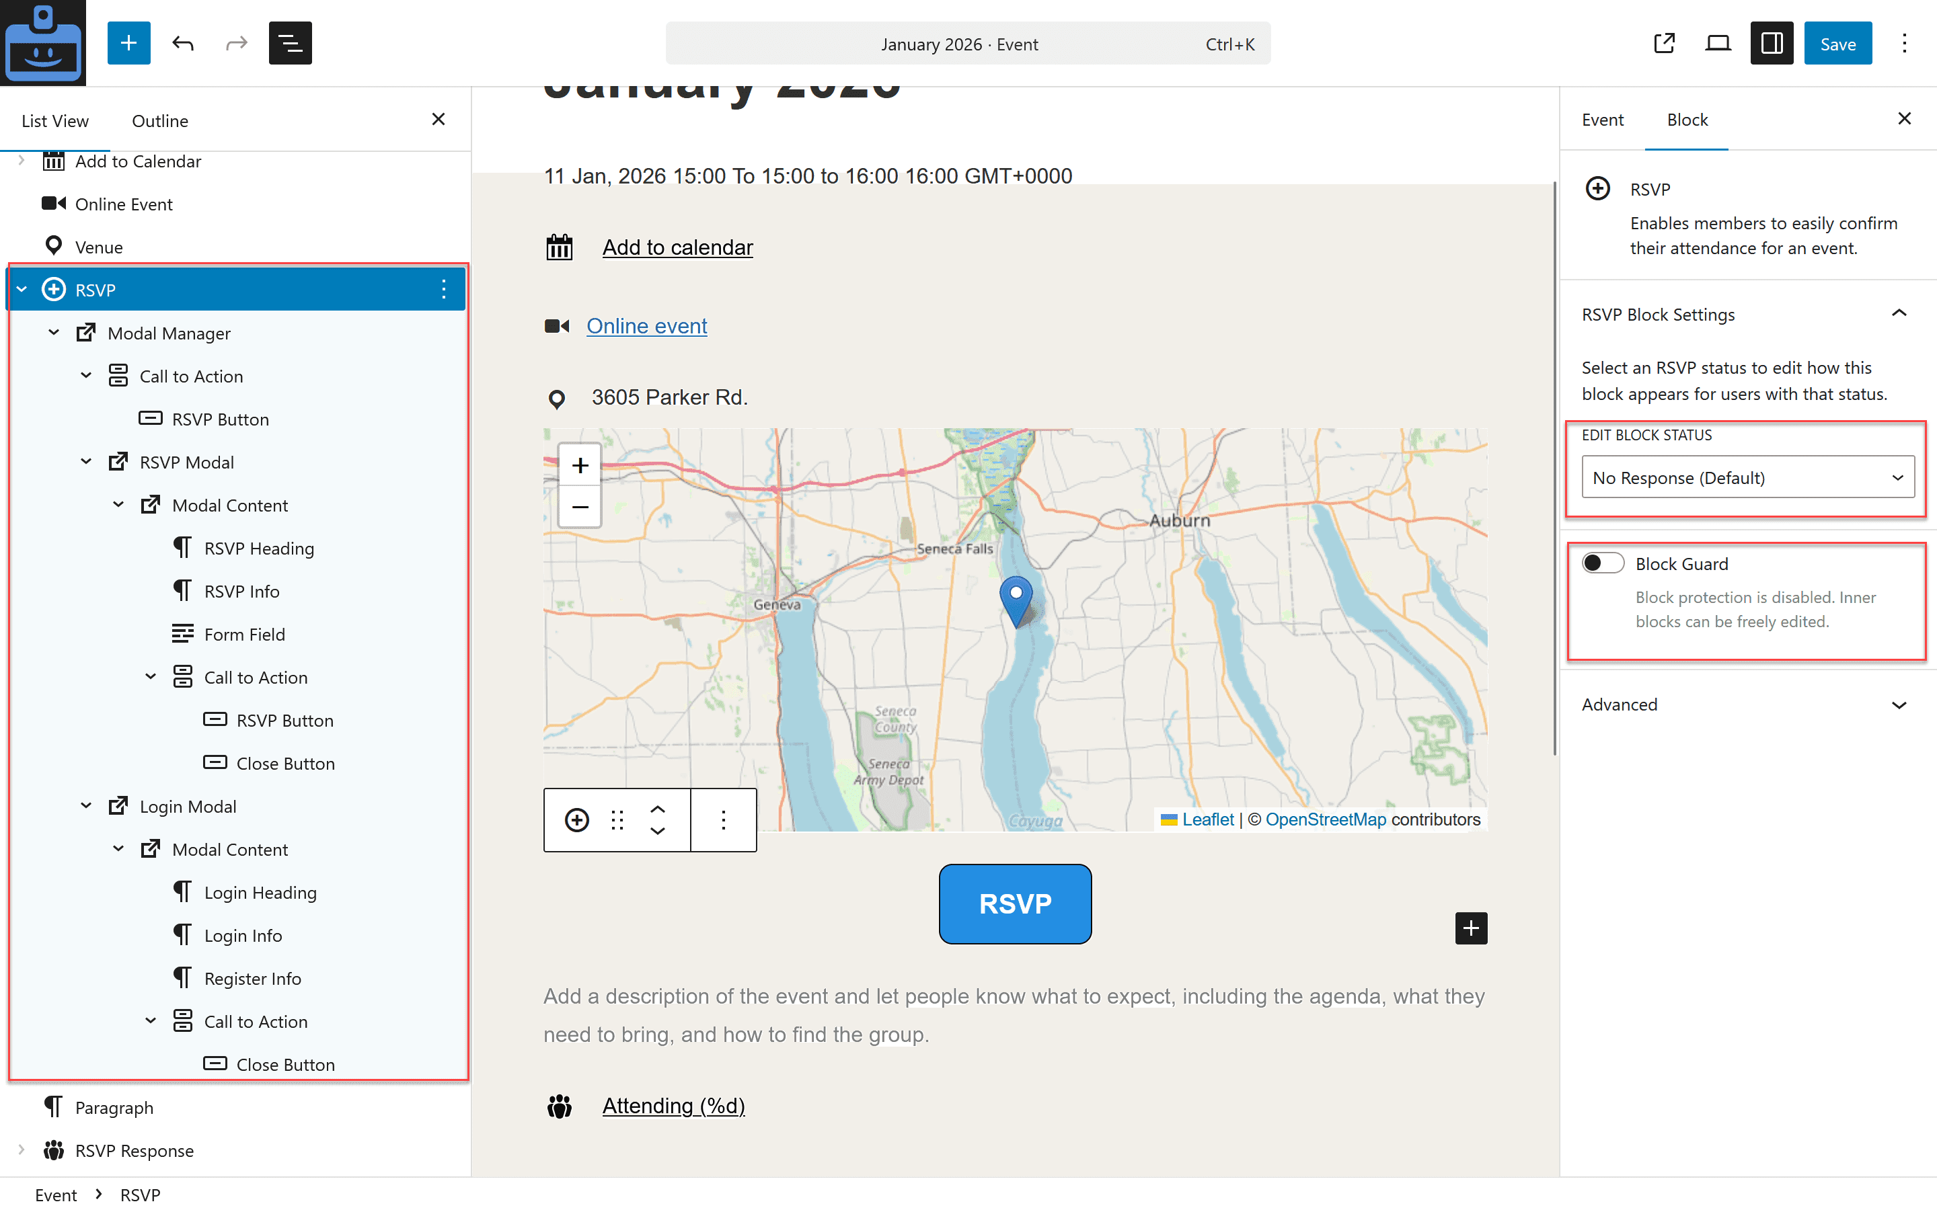Viewport: 1937px width, 1210px height.
Task: Open the Online event link
Action: pyautogui.click(x=647, y=326)
